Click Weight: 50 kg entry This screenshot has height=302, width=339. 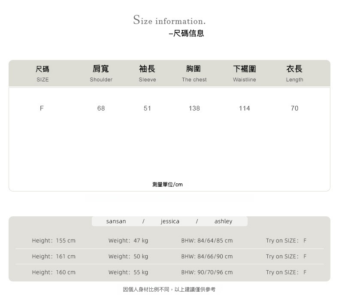click(x=128, y=257)
